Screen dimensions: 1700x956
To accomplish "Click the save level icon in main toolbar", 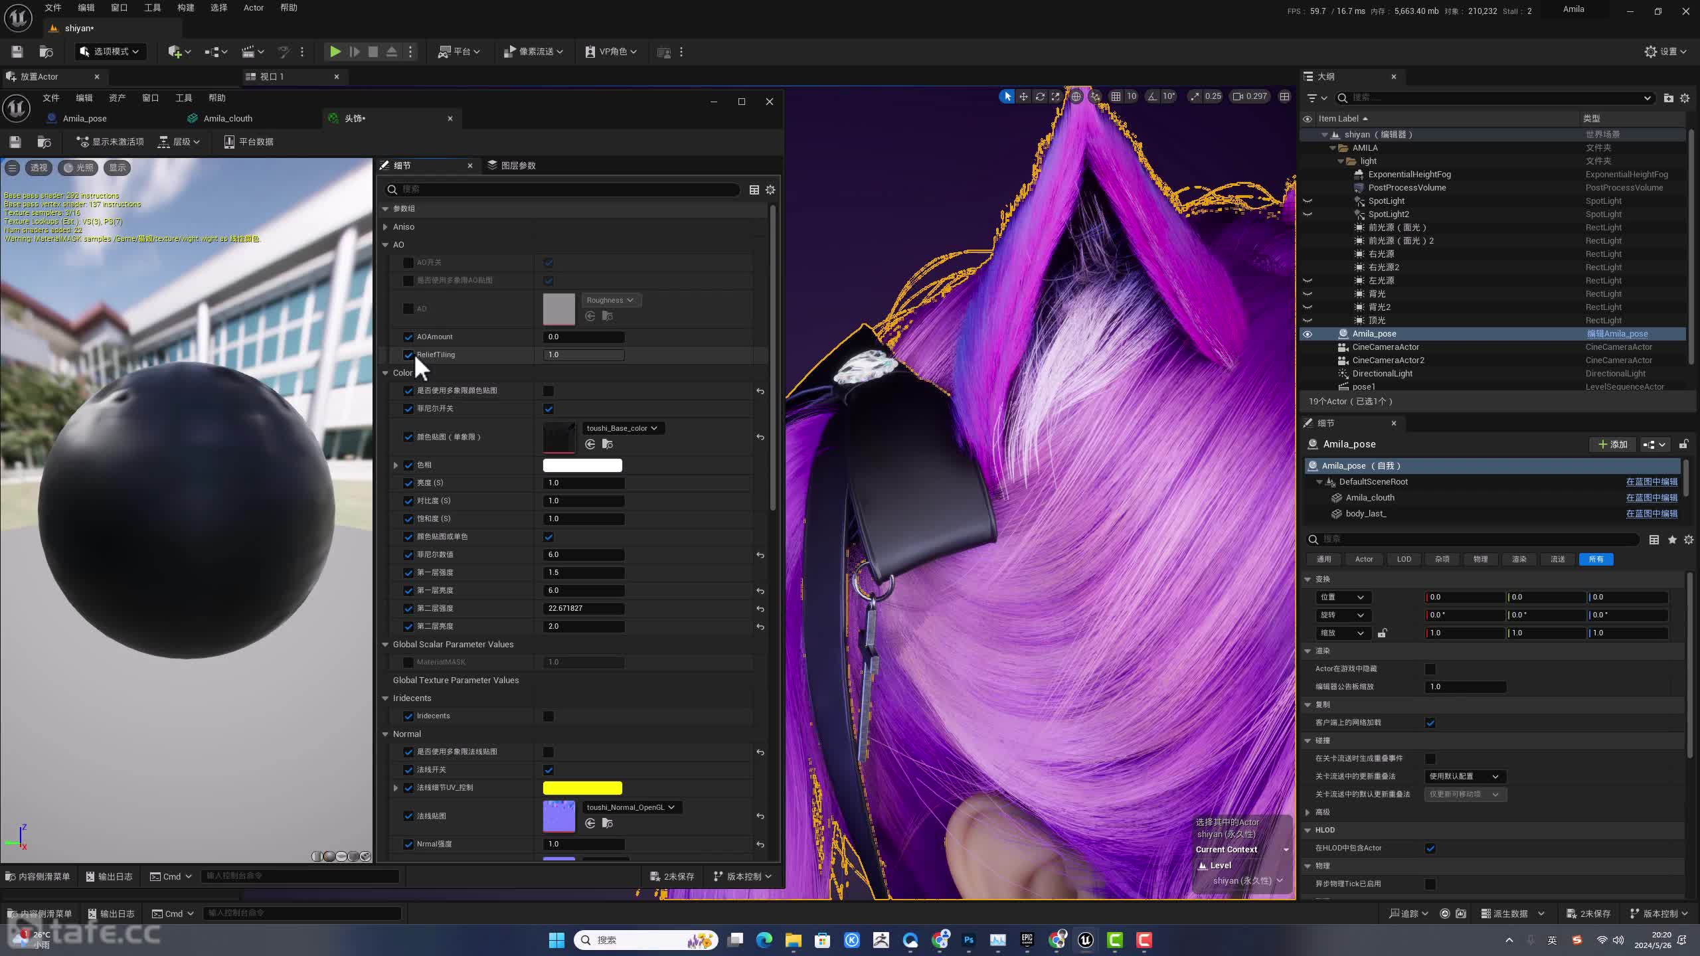I will 17,52.
